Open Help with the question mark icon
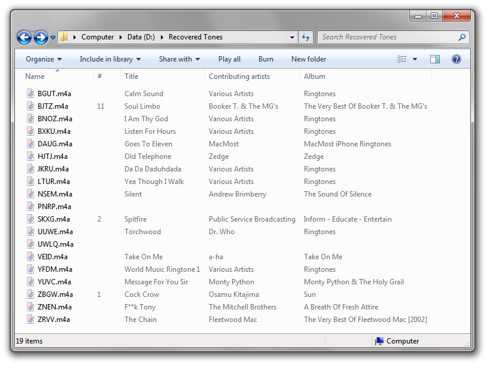Viewport: 487px width, 365px height. [456, 59]
